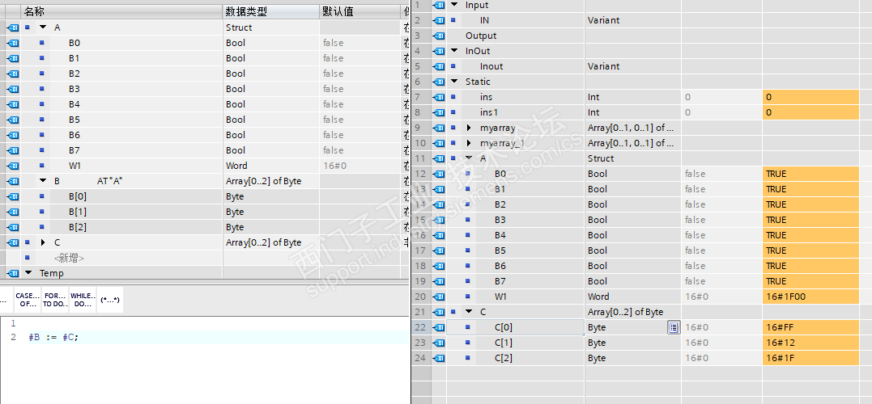
Task: Collapse array C in monitor table
Action: tap(469, 312)
